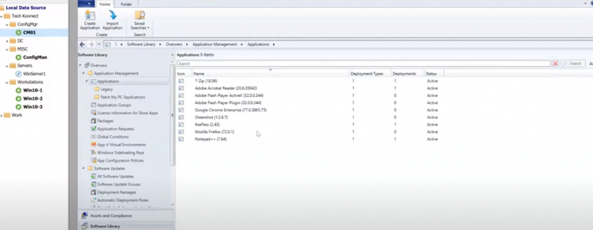
Task: Click Application Management in the breadcrumb
Action: (x=215, y=44)
